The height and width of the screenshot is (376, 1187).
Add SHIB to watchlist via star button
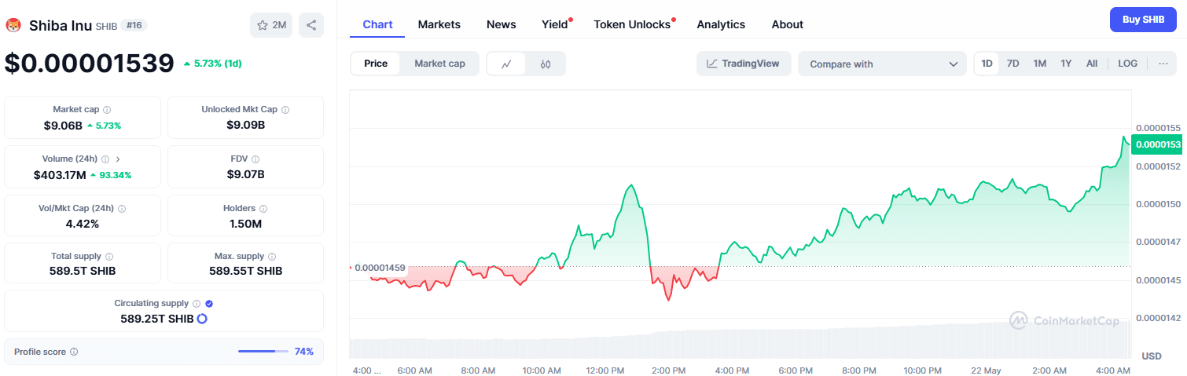tap(271, 25)
